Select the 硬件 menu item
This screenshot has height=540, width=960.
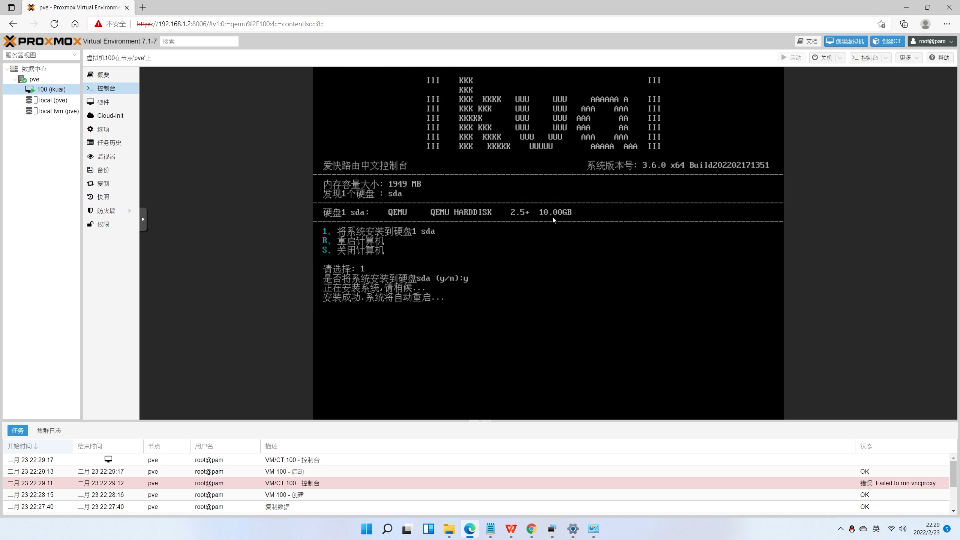tap(103, 102)
